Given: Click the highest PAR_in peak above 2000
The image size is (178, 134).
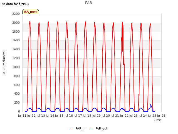Looking at the screenshot, I should click(30, 21).
